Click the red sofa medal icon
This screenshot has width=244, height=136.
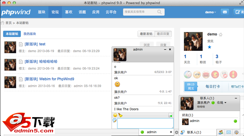[206, 74]
